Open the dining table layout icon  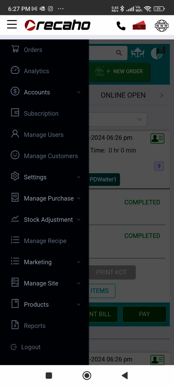(x=137, y=53)
